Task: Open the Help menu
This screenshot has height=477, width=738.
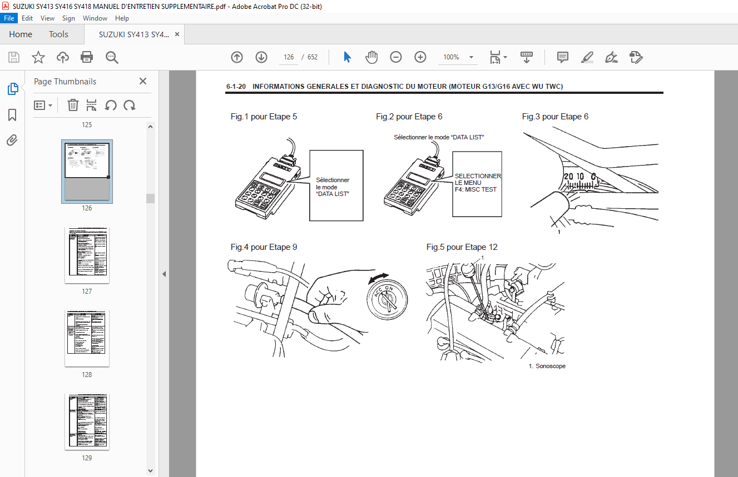Action: (122, 18)
